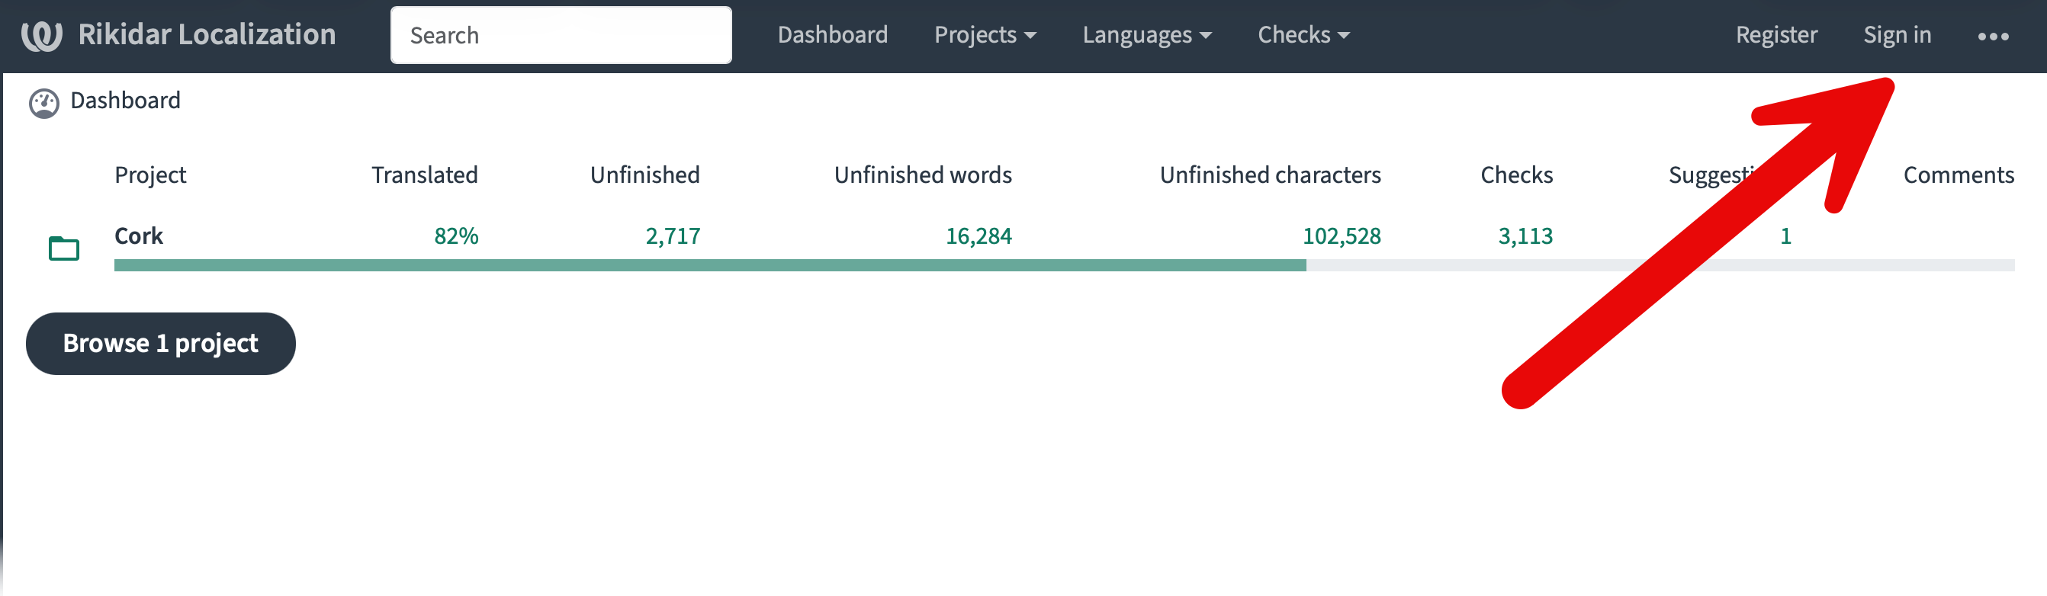Go to Dashboard in navigation bar
The image size is (2047, 596).
click(832, 35)
